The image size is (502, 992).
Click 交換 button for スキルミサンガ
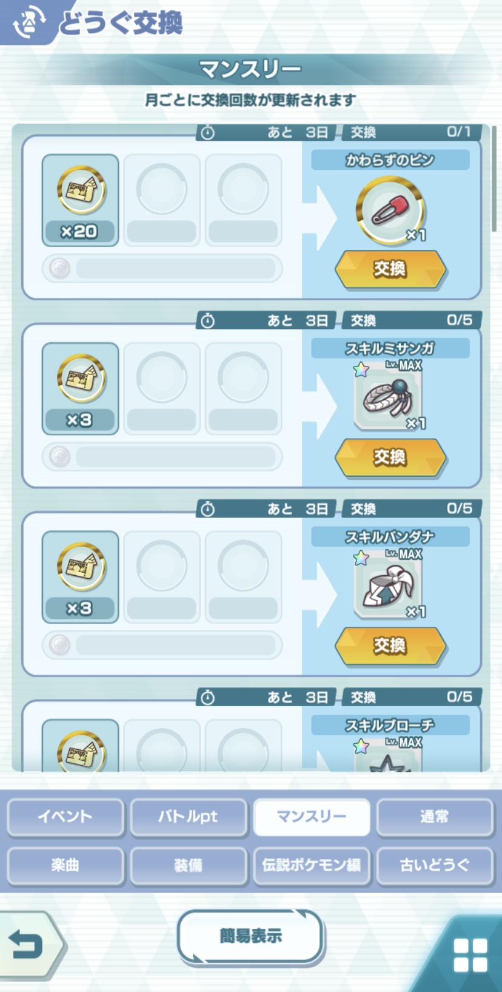point(390,457)
